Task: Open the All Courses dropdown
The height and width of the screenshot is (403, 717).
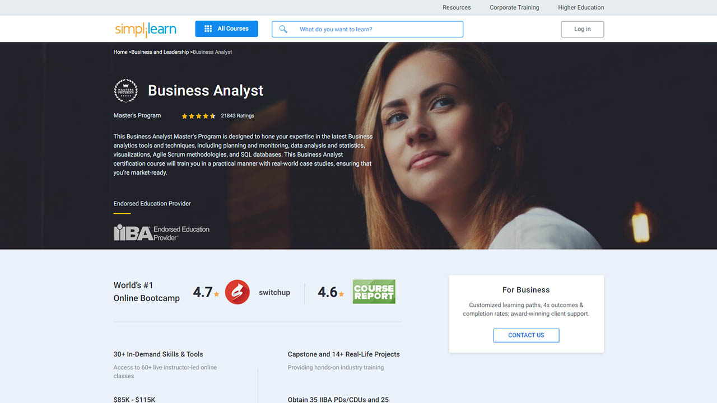Action: (x=226, y=29)
